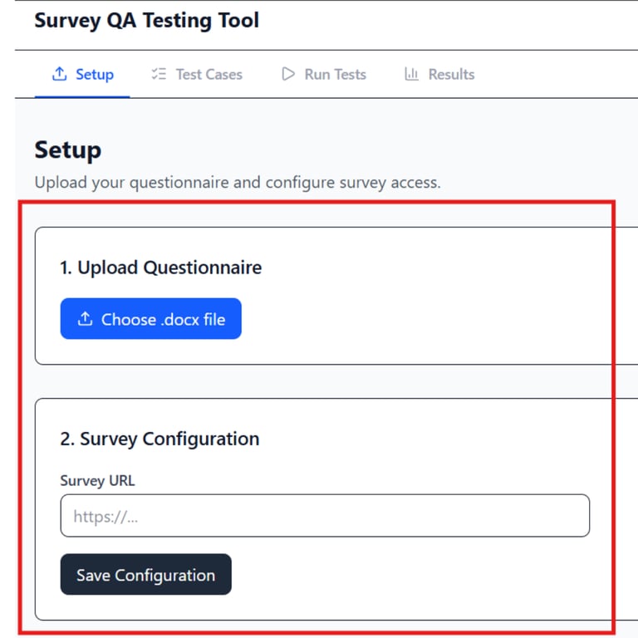Open the Test Cases tab

click(209, 74)
